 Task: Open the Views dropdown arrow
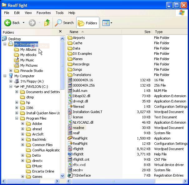point(111,23)
